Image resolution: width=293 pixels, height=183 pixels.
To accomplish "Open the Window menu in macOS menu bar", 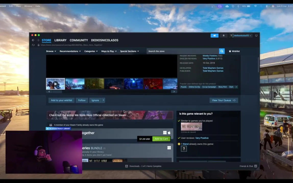I will point(28,6).
